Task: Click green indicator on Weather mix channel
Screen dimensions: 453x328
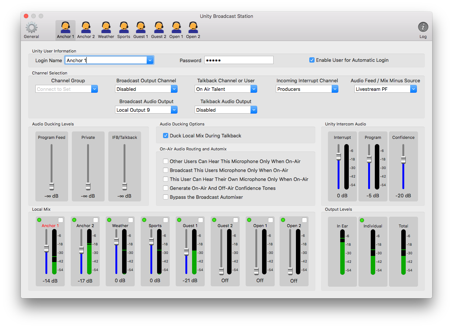Action: (109, 220)
